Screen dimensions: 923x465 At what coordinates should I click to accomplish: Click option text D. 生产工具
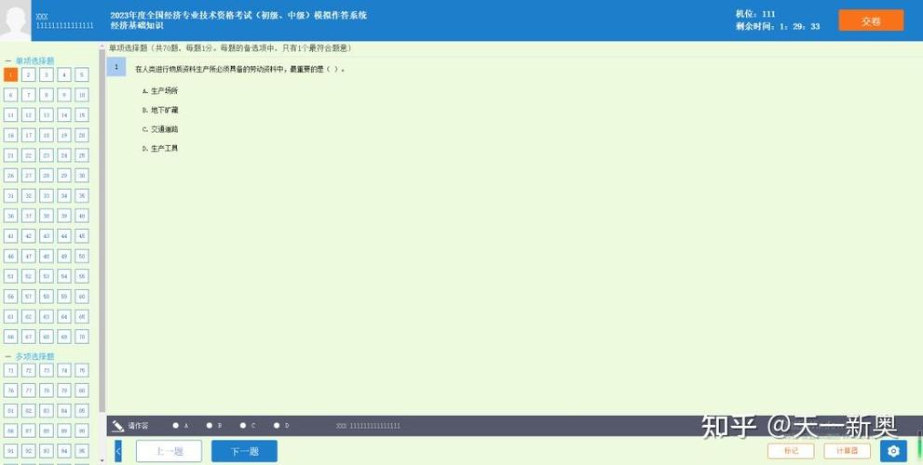[160, 148]
